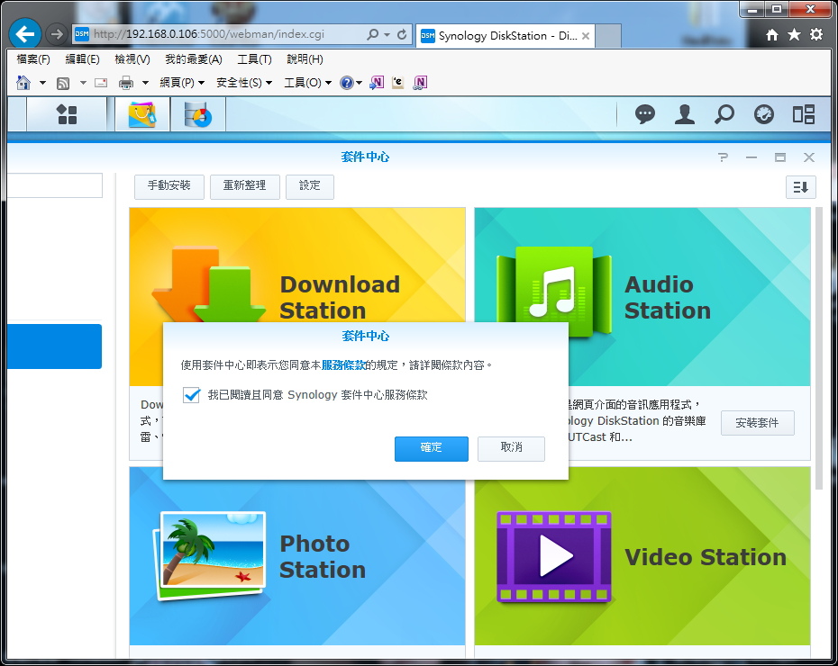This screenshot has width=838, height=666.
Task: Click the blue help question mark icon
Action: 346,83
